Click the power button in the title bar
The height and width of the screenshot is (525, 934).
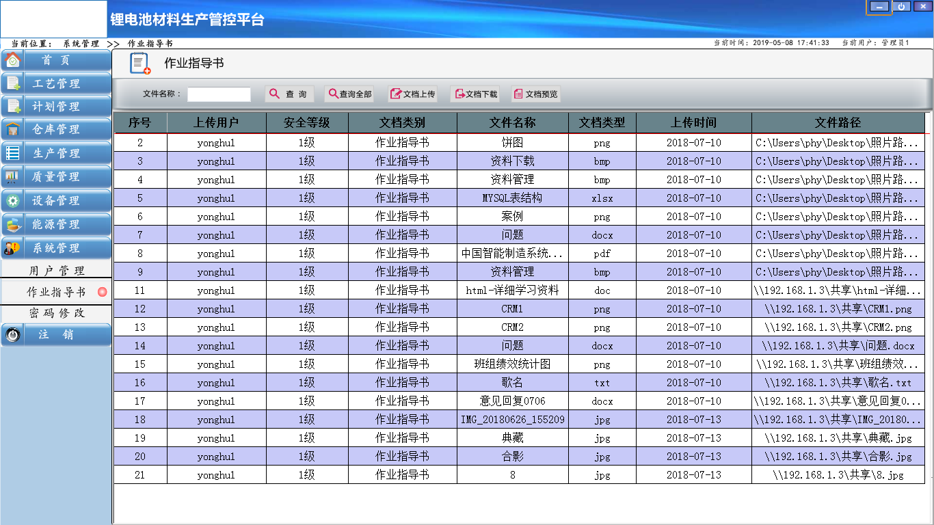point(901,6)
